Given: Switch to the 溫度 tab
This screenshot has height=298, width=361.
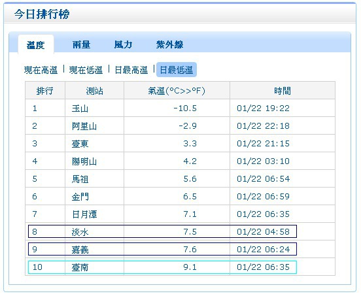Looking at the screenshot, I should point(36,44).
